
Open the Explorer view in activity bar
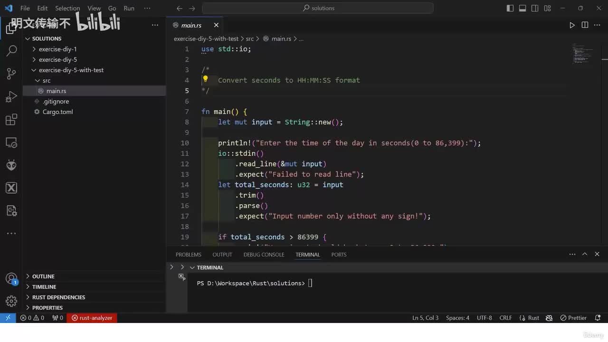click(11, 28)
